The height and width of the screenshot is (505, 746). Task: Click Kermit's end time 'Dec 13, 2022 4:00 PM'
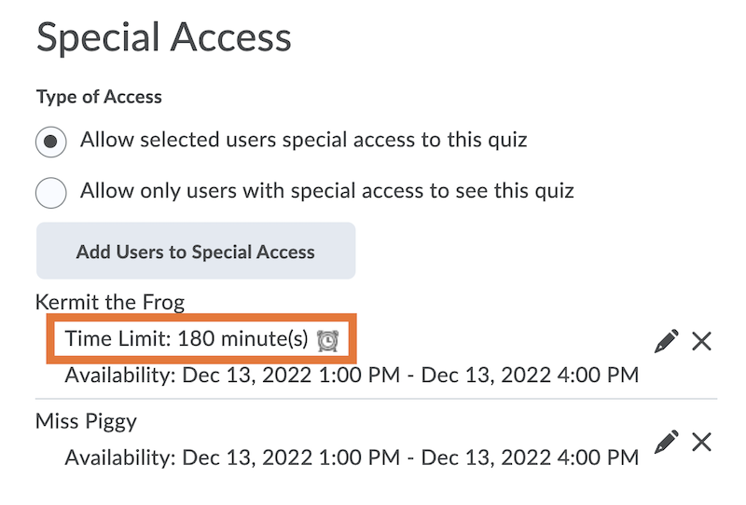point(530,375)
